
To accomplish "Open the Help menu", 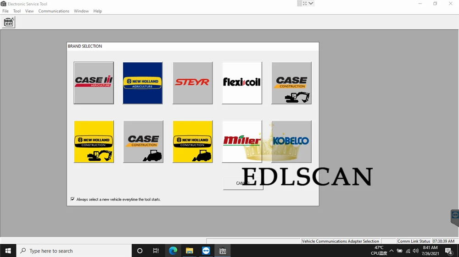I will pos(97,11).
